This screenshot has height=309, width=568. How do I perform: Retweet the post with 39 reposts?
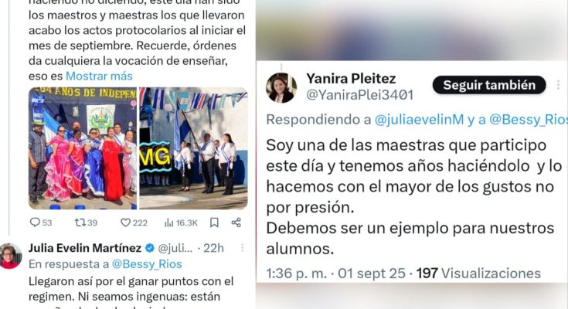86,222
